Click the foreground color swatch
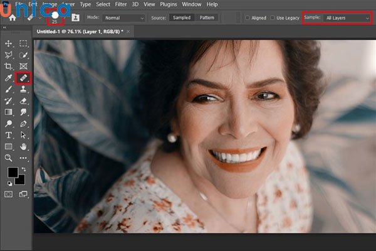The image size is (376, 251). (12, 173)
